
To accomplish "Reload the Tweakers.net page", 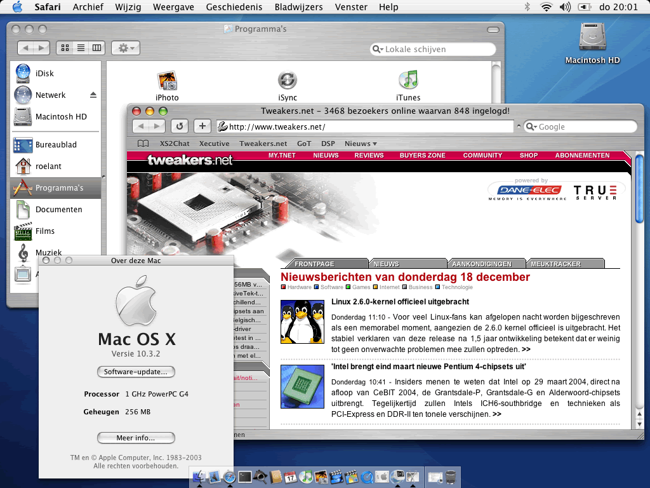I will pyautogui.click(x=180, y=126).
